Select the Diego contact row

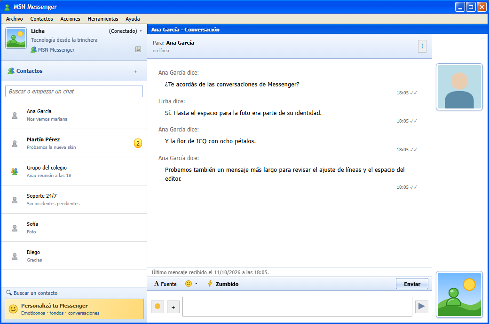(74, 256)
